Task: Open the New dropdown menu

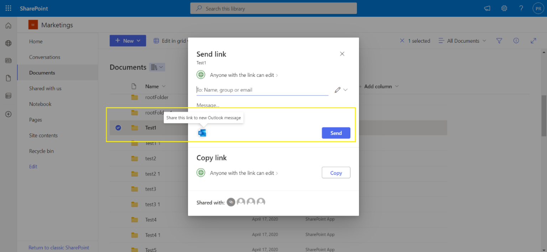Action: [x=127, y=40]
